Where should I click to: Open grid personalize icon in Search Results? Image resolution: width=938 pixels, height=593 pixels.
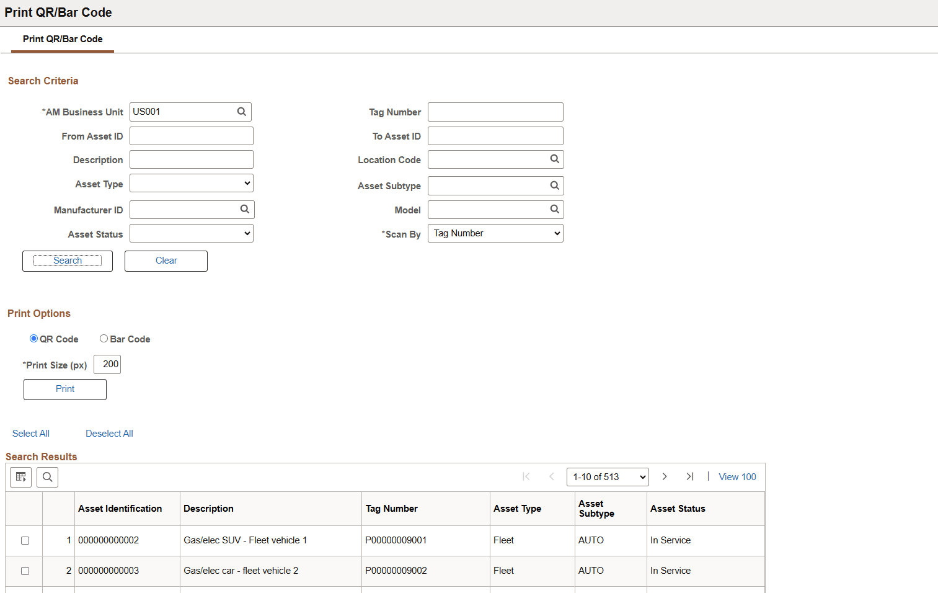(x=21, y=477)
